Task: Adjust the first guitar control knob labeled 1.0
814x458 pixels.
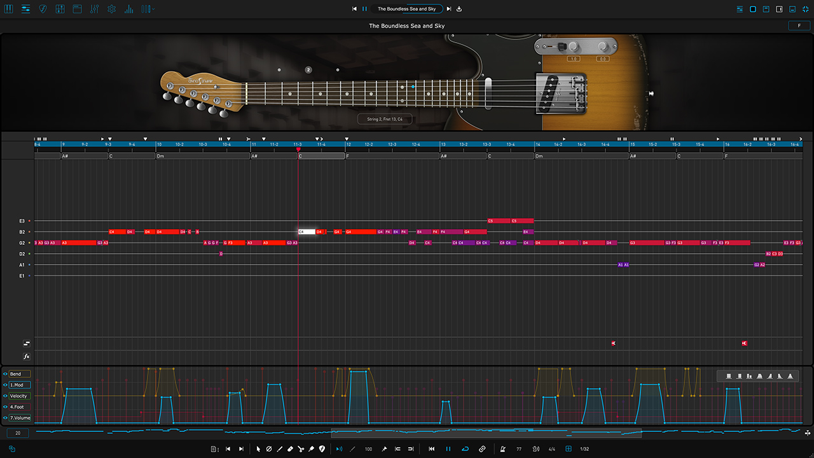Action: point(573,46)
